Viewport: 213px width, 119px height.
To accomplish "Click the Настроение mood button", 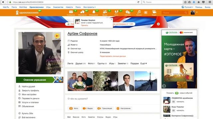I will point(123,108).
